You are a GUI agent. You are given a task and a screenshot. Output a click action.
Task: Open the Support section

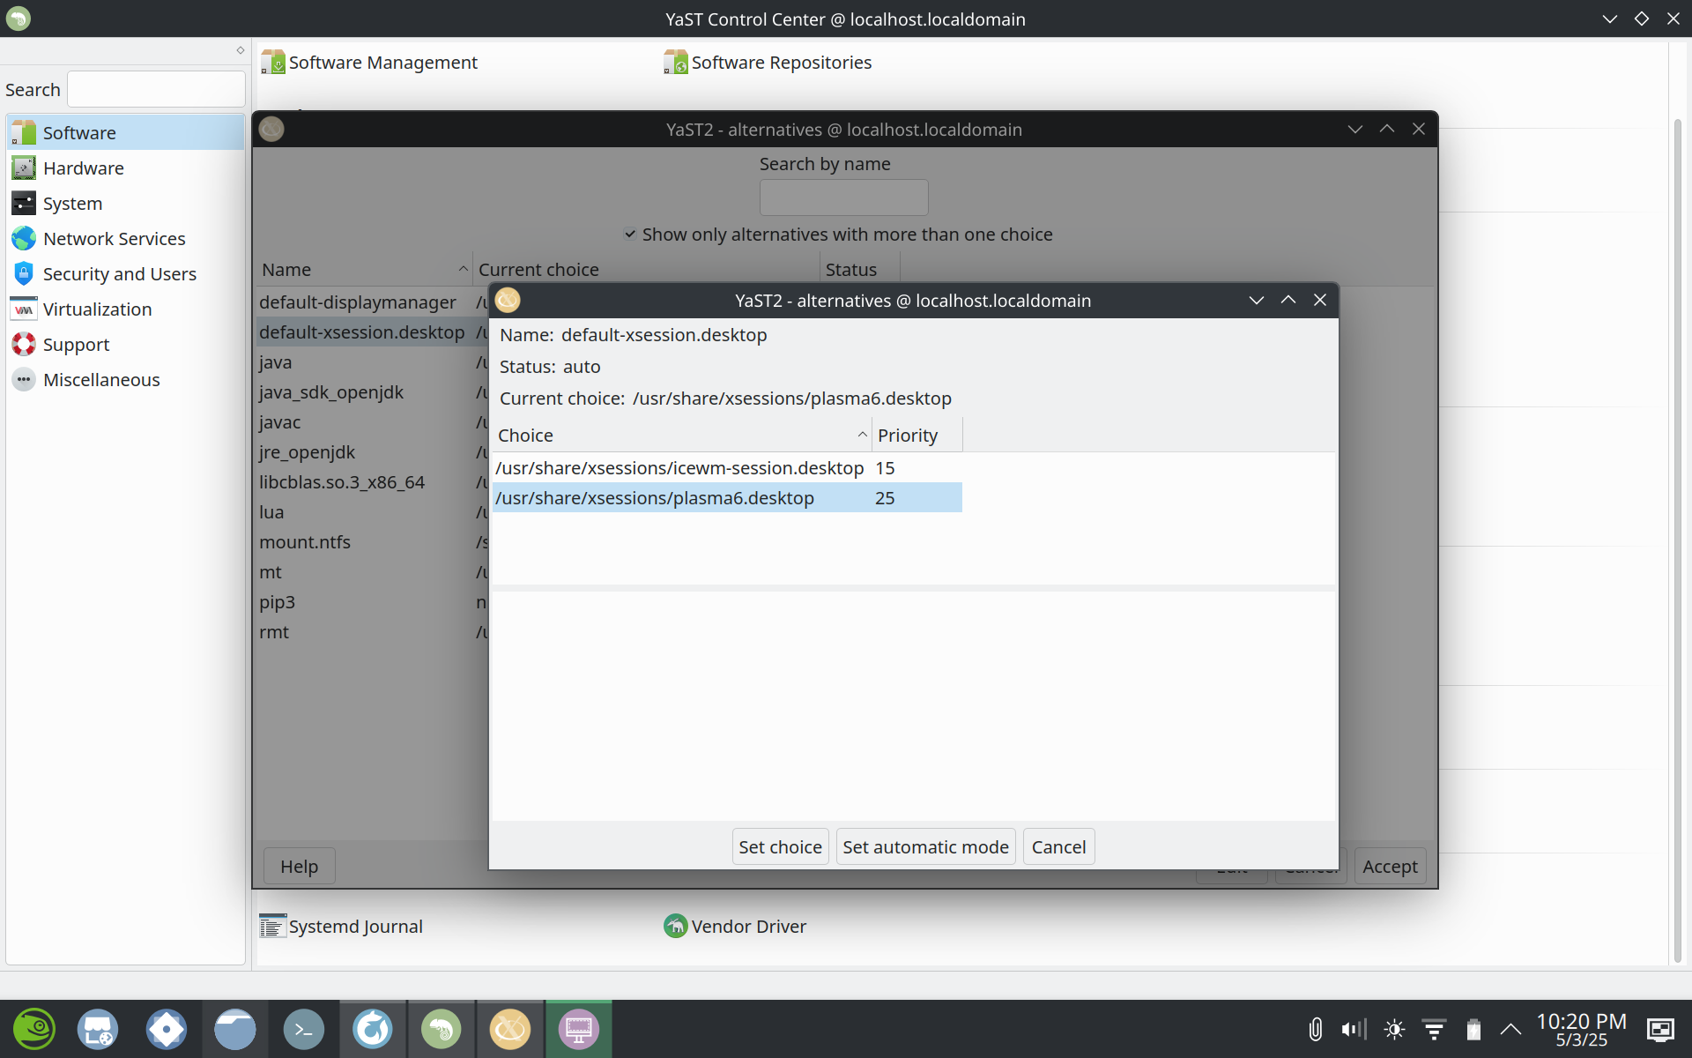(x=77, y=344)
